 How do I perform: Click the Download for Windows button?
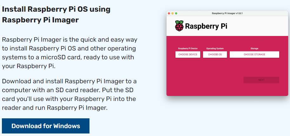pyautogui.click(x=46, y=126)
